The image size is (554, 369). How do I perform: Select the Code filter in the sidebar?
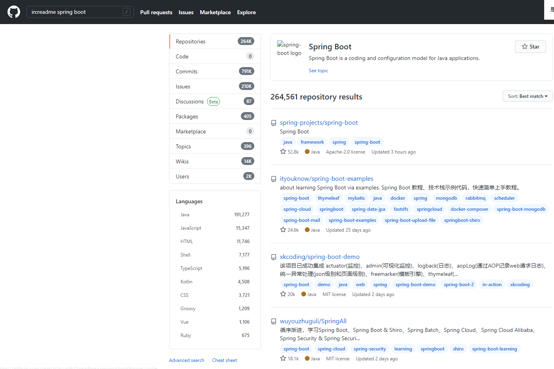pos(215,56)
